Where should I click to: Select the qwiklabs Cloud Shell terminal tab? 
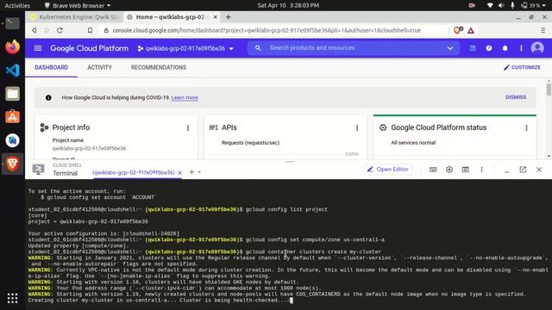[134, 172]
